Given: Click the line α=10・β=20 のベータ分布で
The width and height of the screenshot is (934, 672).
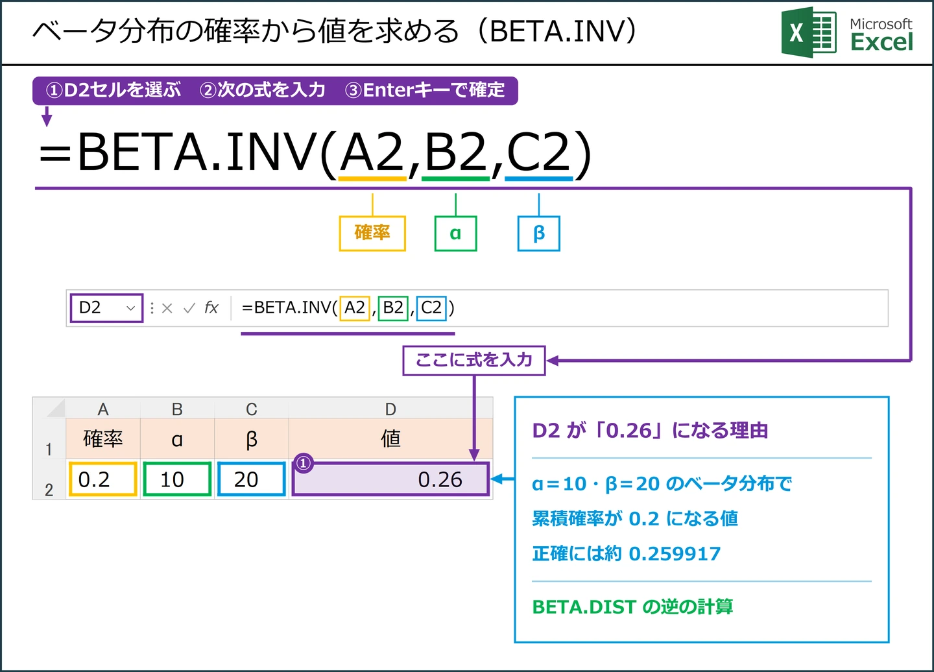Looking at the screenshot, I should click(662, 483).
